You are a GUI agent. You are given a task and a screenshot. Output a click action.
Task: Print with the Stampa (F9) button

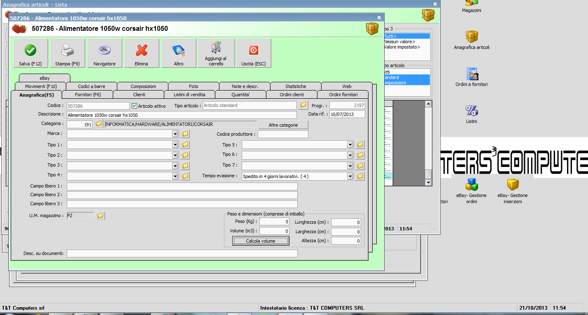(68, 53)
